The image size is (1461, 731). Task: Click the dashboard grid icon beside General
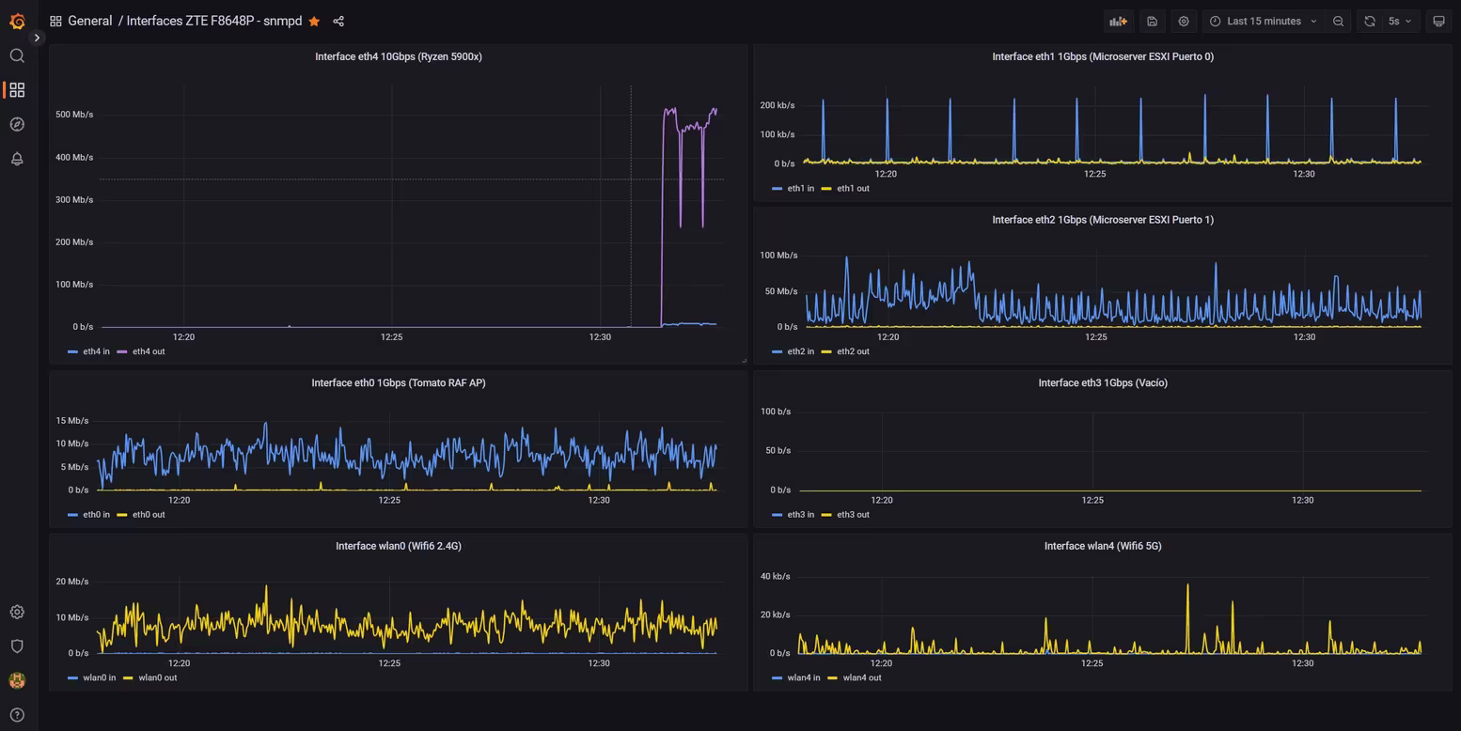coord(55,21)
